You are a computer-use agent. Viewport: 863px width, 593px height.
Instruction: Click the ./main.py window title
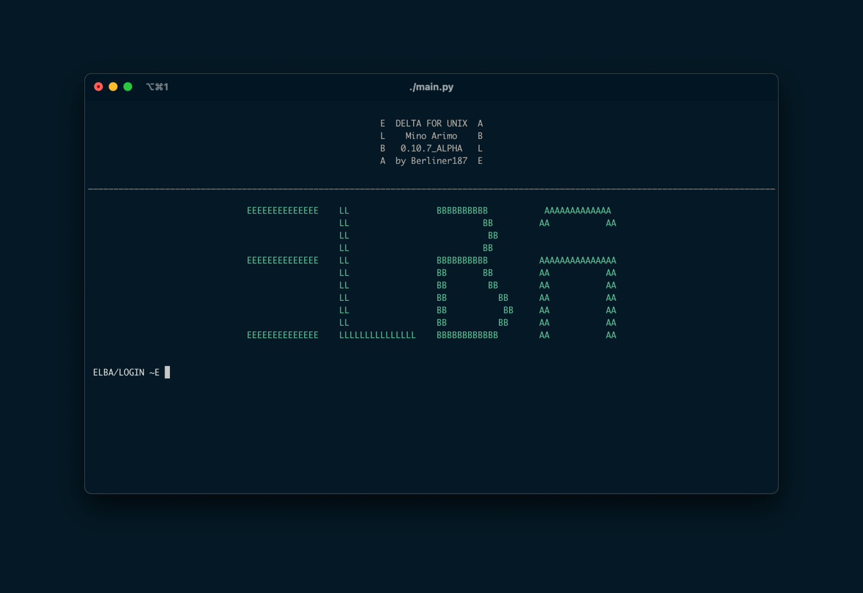(x=431, y=87)
